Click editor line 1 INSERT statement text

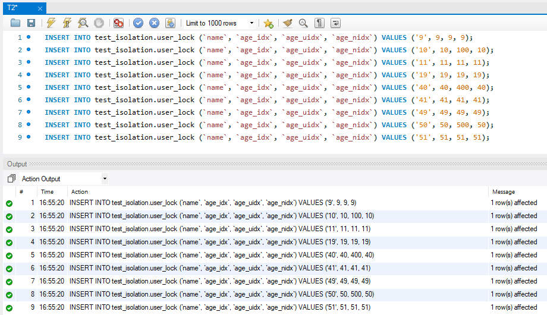point(259,37)
